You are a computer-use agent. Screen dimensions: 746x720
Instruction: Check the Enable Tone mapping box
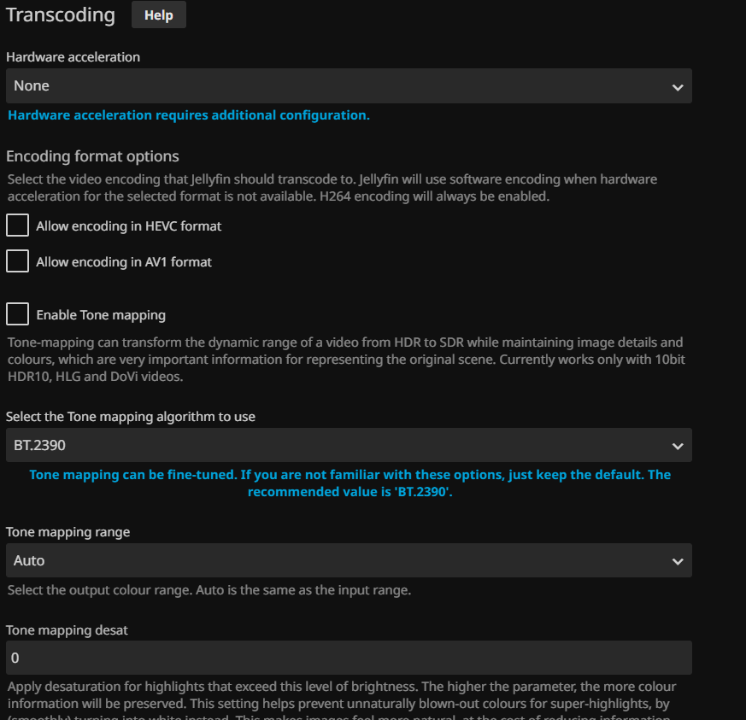coord(18,314)
